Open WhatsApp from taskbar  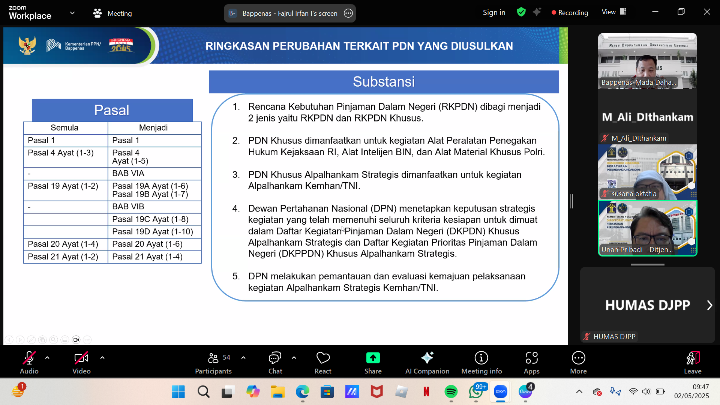(476, 392)
